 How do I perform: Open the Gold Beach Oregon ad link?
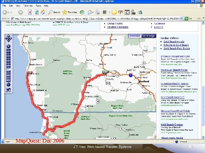point(172,124)
